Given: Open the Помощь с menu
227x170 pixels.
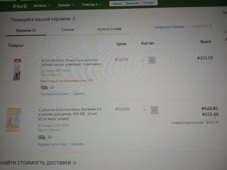Looking at the screenshot, I should [92, 4].
